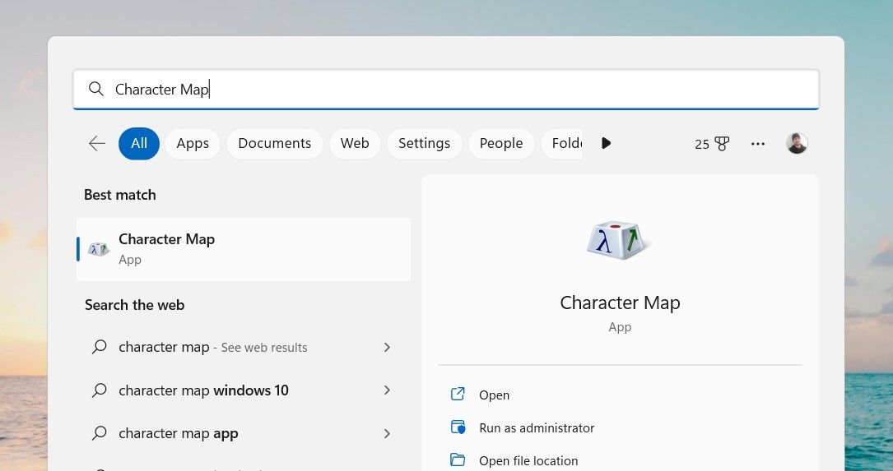Image resolution: width=893 pixels, height=471 pixels.
Task: Click search icon beside 'character map - See web results'
Action: [x=99, y=347]
